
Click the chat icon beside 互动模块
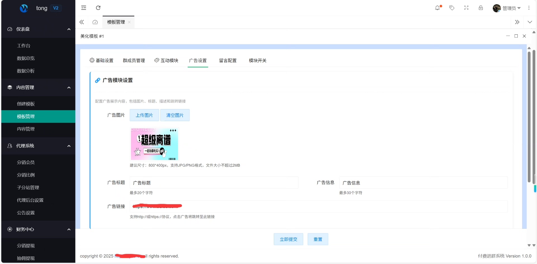(157, 60)
